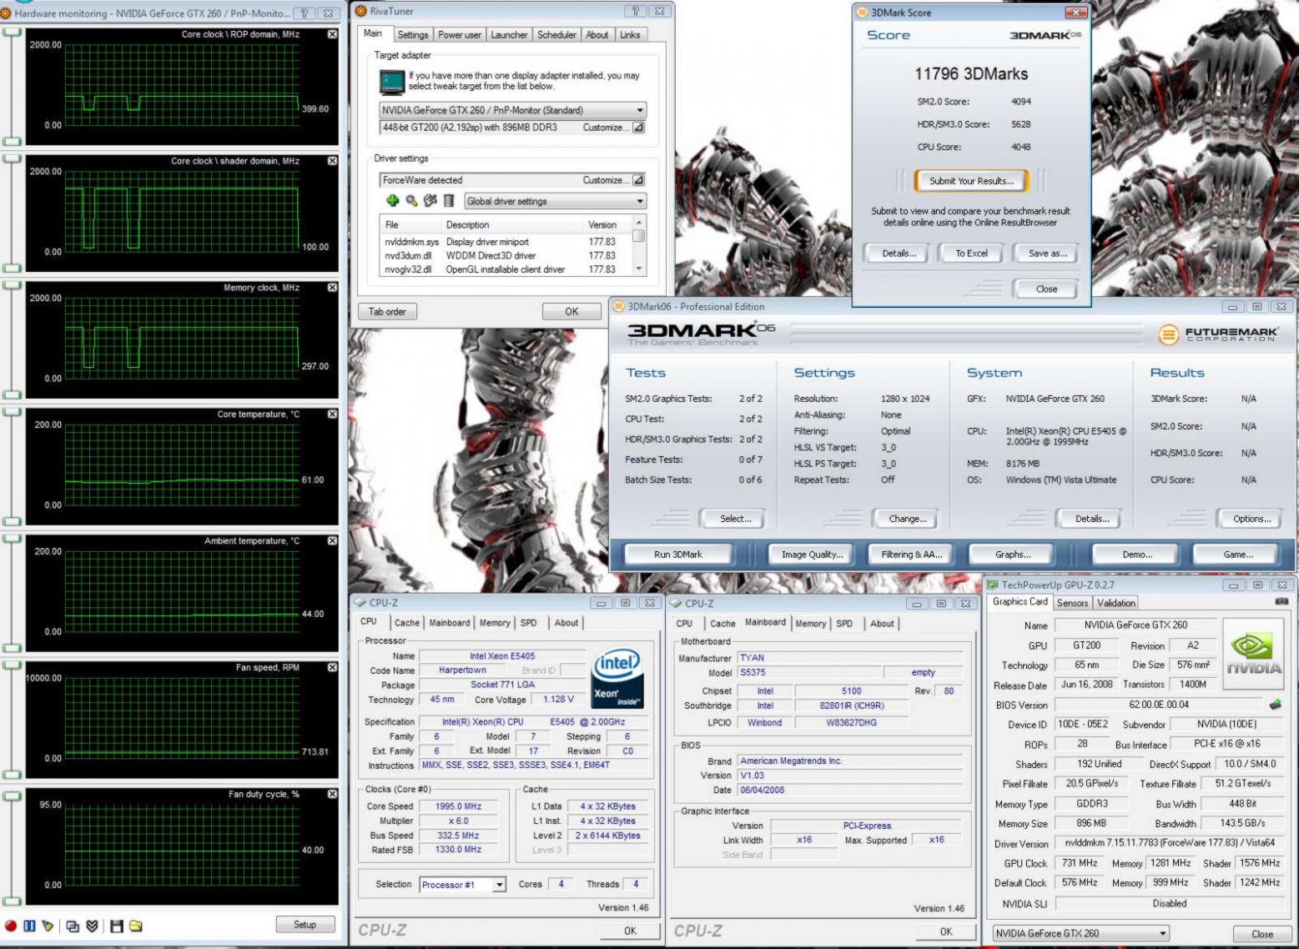Click Submit Your Results in 3DMark Score
This screenshot has height=949, width=1299.
click(x=972, y=181)
